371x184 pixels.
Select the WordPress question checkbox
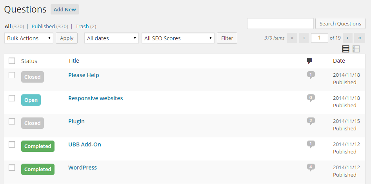12,168
